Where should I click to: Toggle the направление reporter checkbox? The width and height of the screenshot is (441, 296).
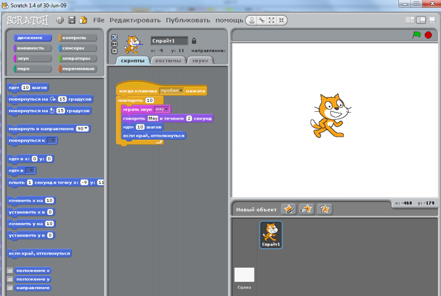point(9,287)
